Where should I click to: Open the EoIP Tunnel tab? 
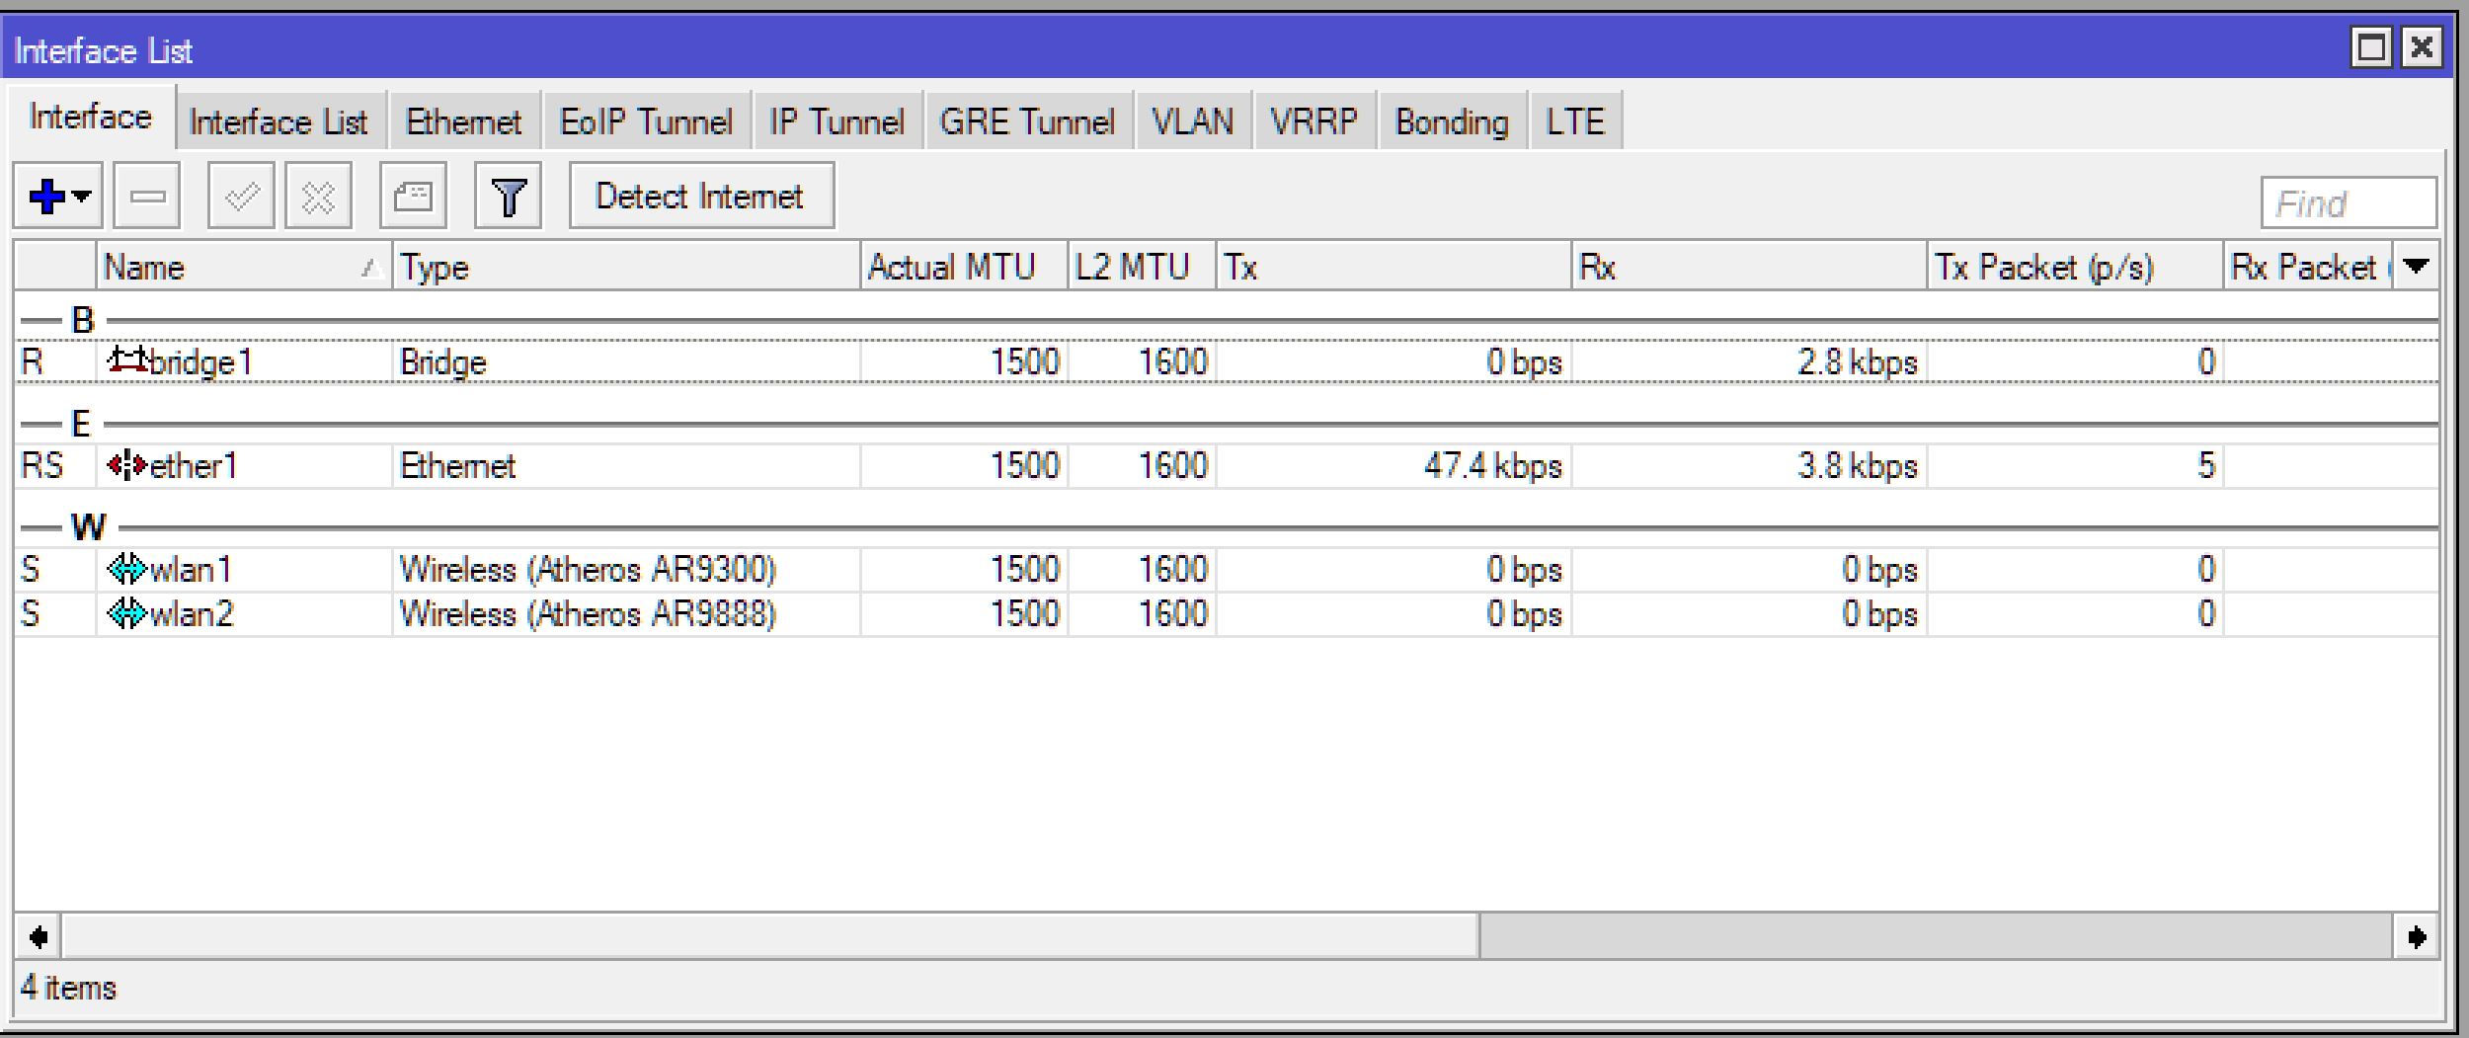[647, 122]
